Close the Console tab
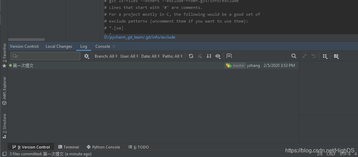 [x=114, y=46]
